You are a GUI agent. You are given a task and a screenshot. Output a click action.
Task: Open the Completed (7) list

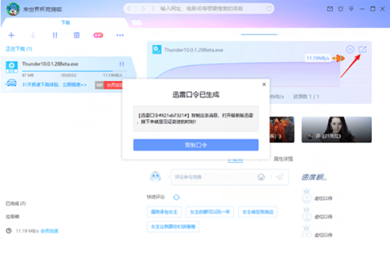(16, 203)
